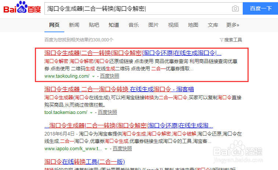Image resolution: width=278 pixels, height=170 pixels.
Task: Click the Baidu logo
Action: (x=22, y=7)
